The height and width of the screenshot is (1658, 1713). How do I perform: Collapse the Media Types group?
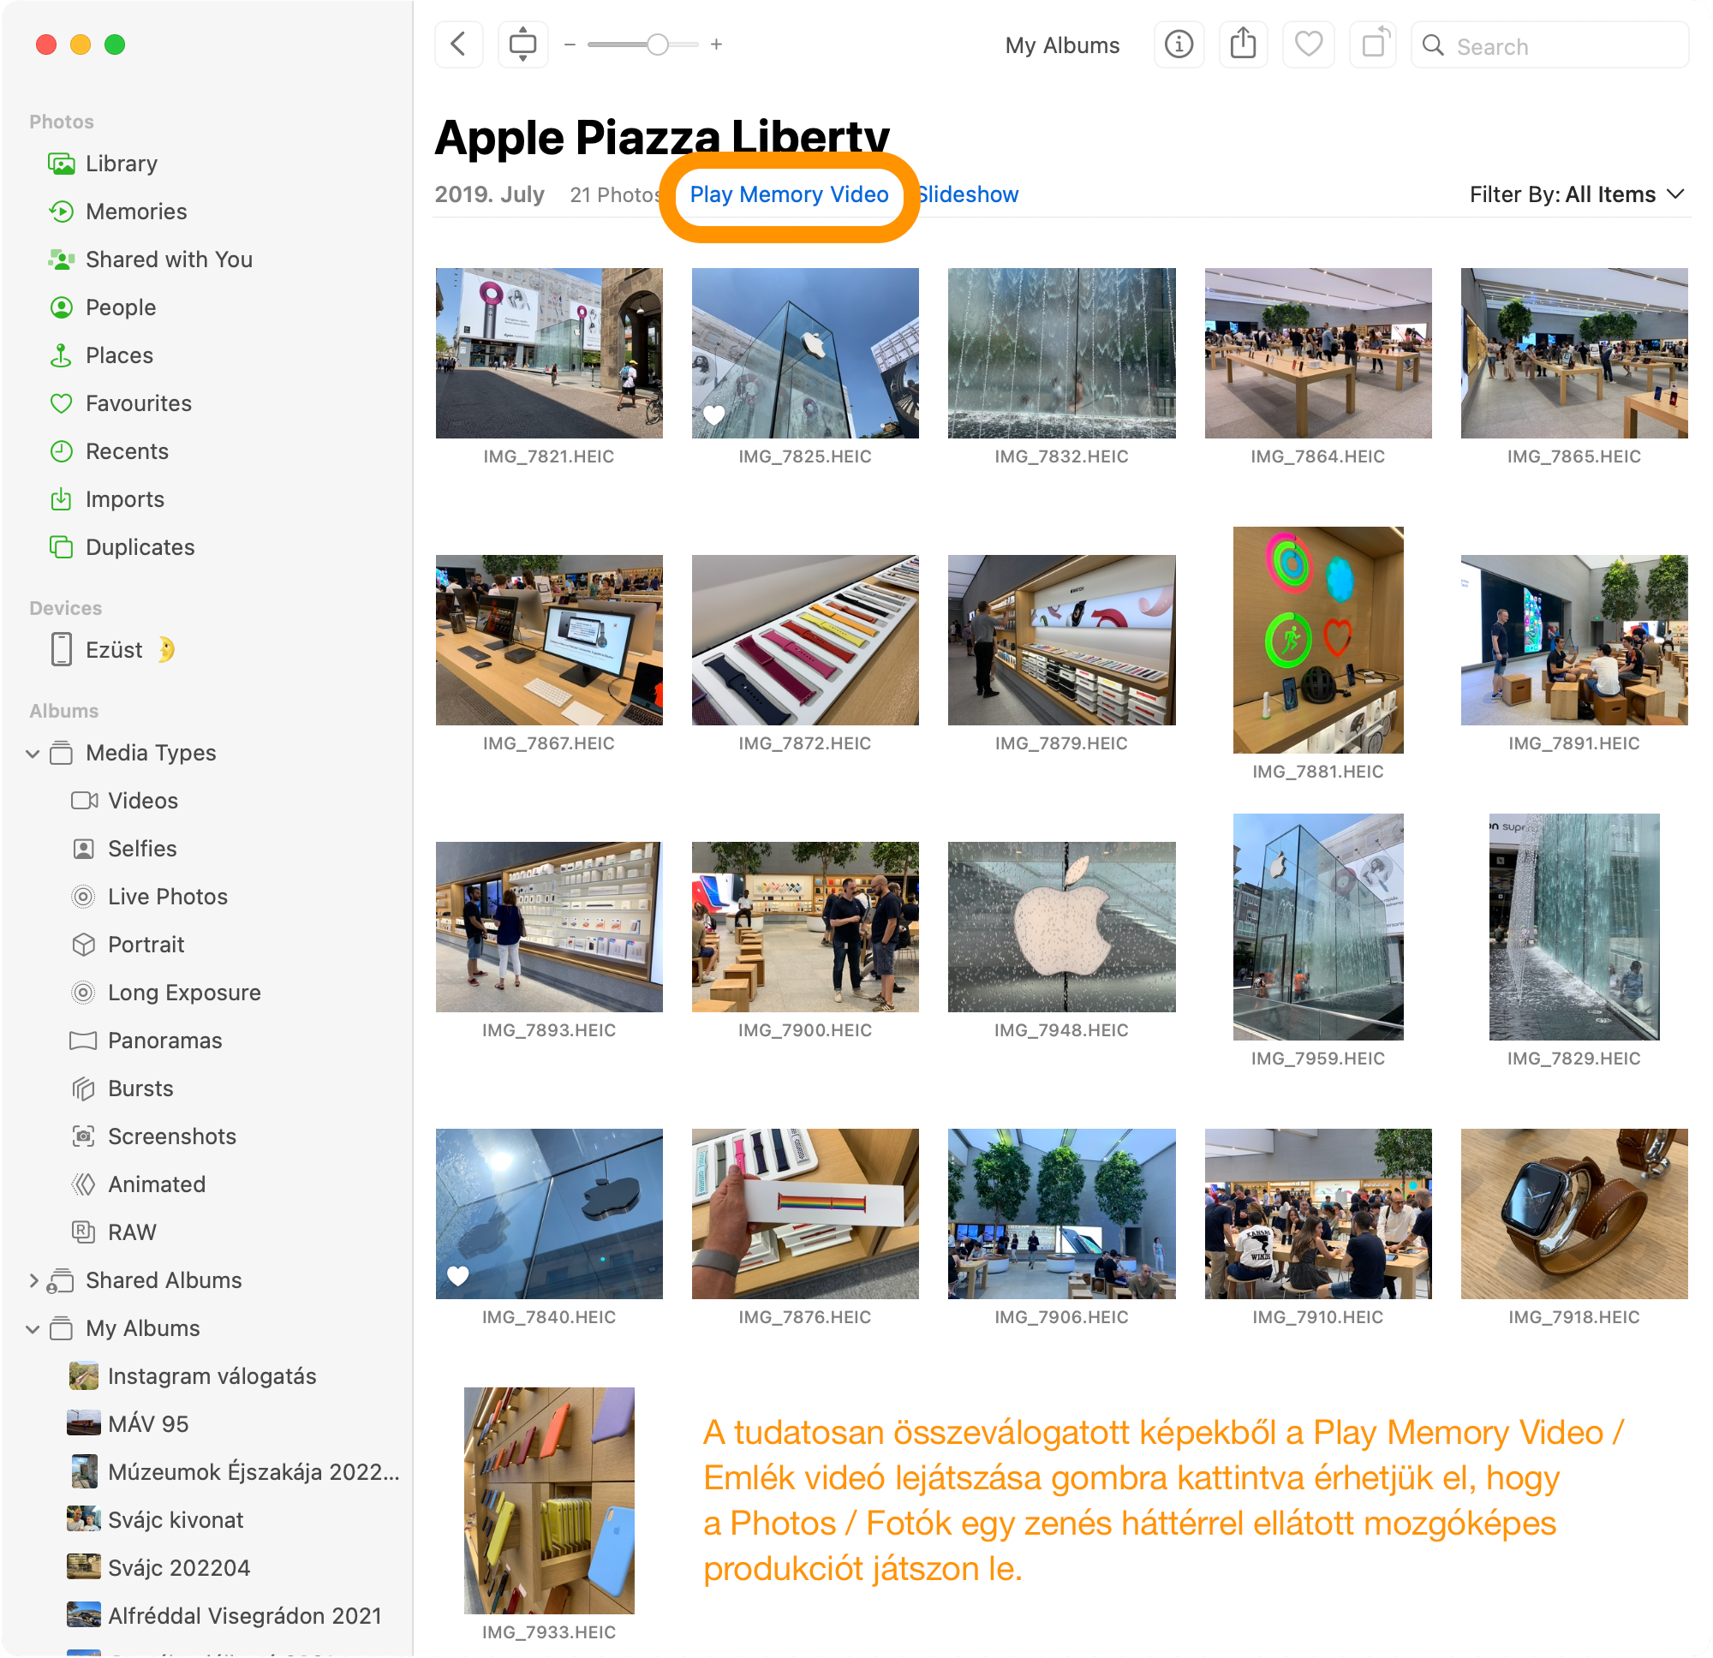click(33, 754)
